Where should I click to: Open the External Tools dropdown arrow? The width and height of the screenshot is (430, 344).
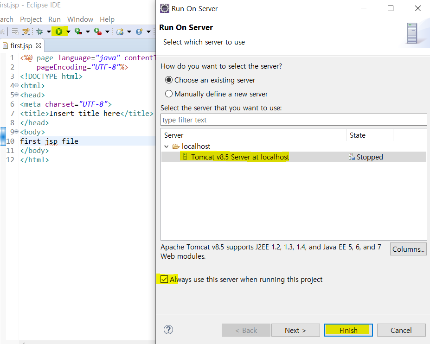[x=108, y=32]
